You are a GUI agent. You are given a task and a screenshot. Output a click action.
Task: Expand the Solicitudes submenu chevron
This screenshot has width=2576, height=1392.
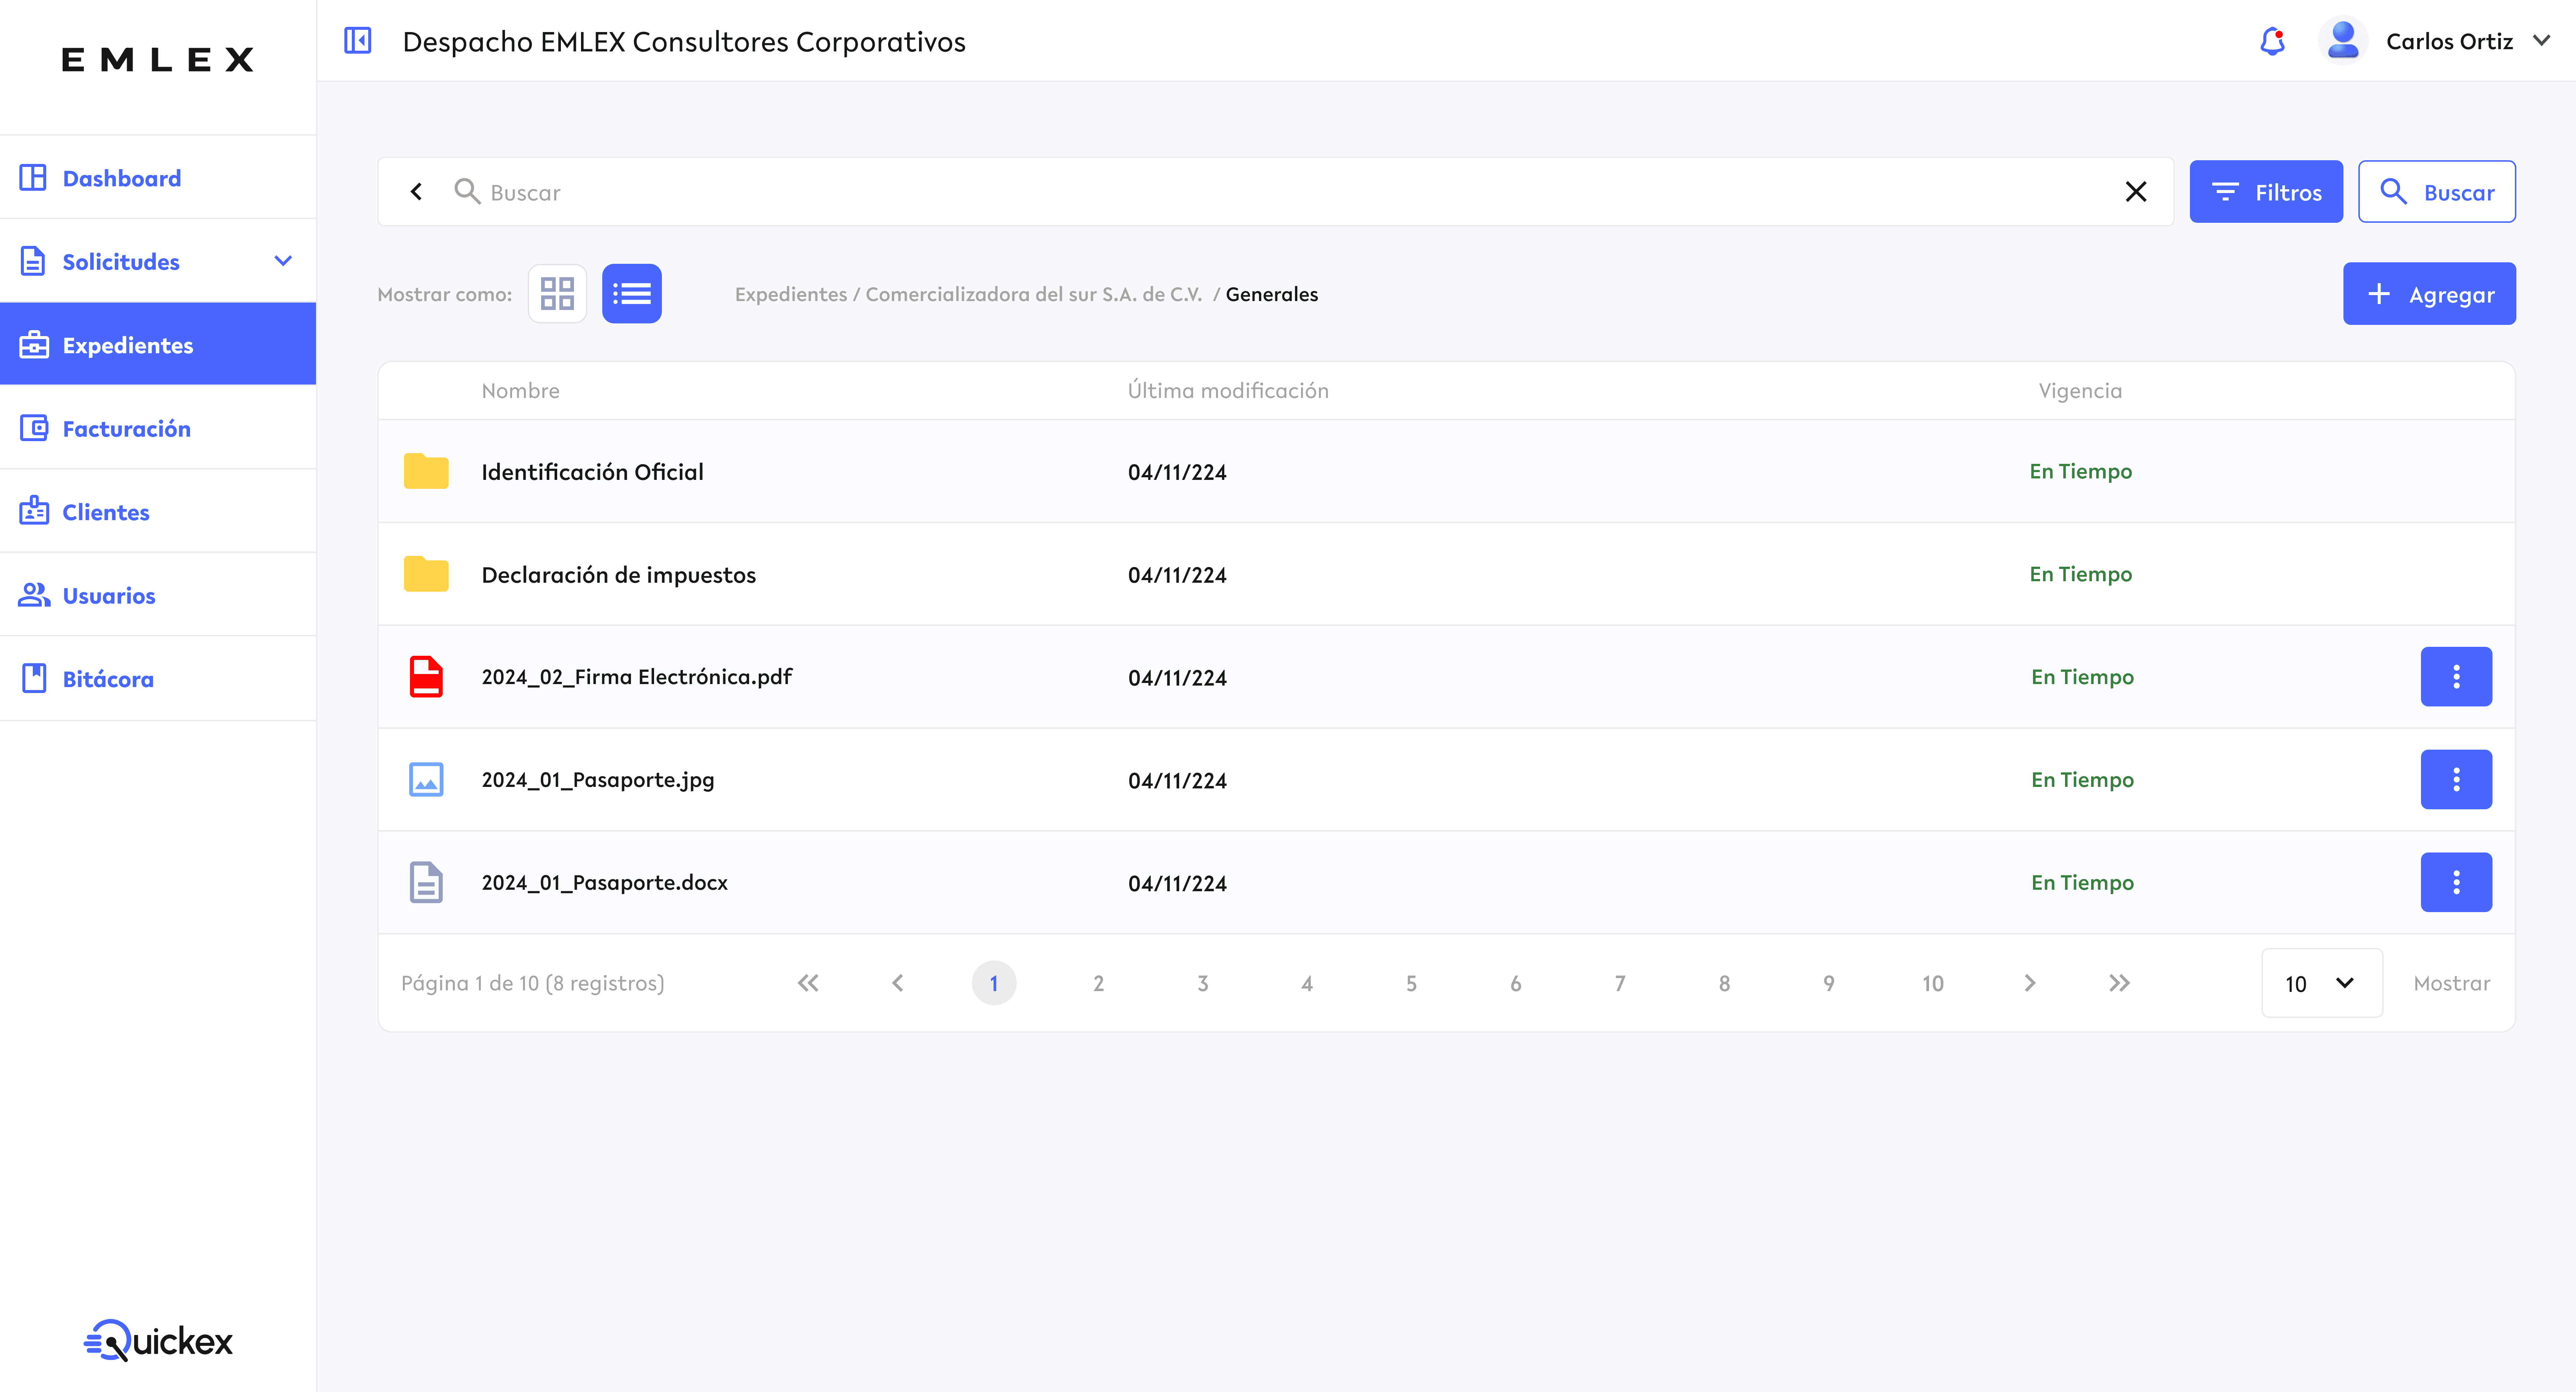[x=283, y=261]
